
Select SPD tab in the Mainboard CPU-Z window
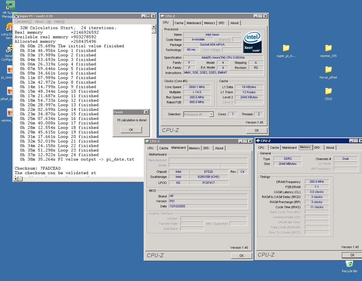[206, 148]
